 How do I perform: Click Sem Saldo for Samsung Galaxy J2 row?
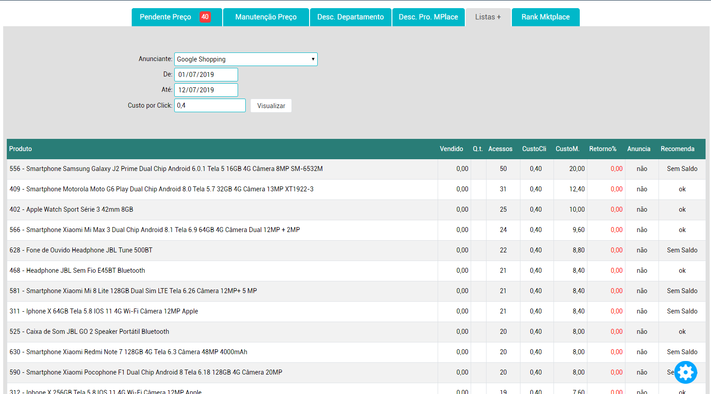(682, 169)
